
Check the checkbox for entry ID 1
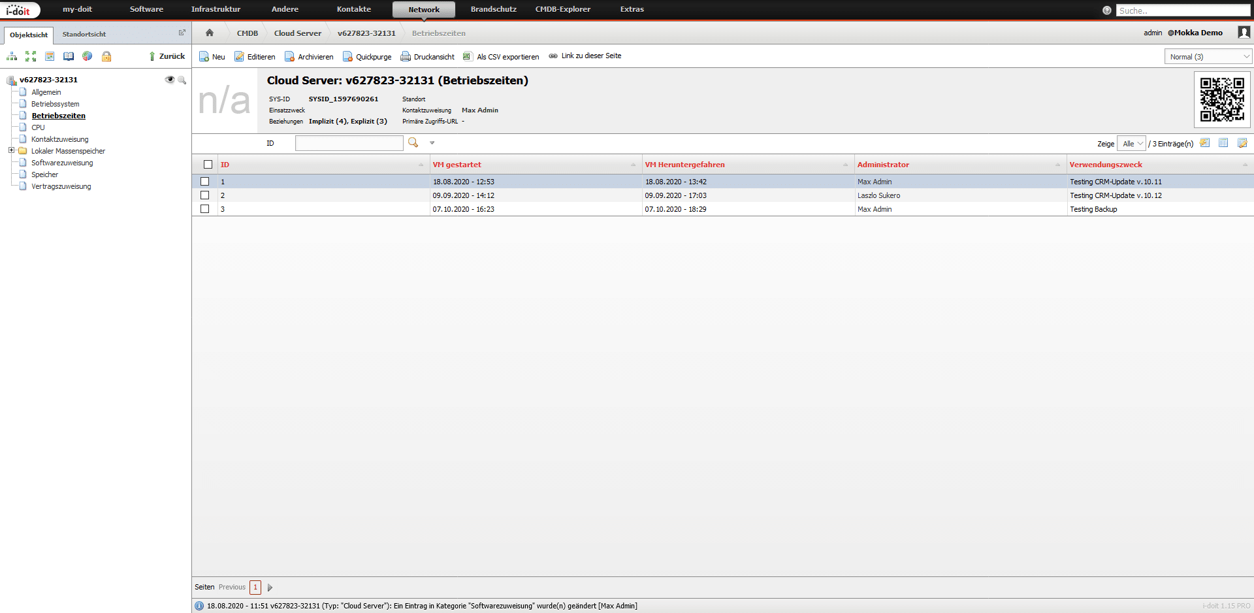click(205, 182)
